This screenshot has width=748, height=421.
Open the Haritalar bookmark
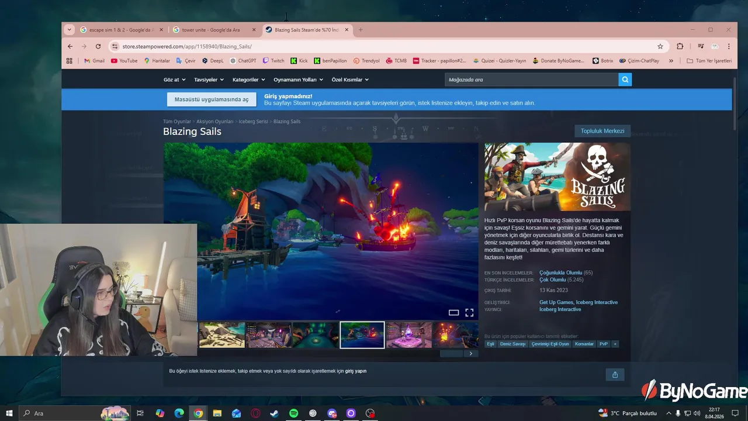coord(157,61)
